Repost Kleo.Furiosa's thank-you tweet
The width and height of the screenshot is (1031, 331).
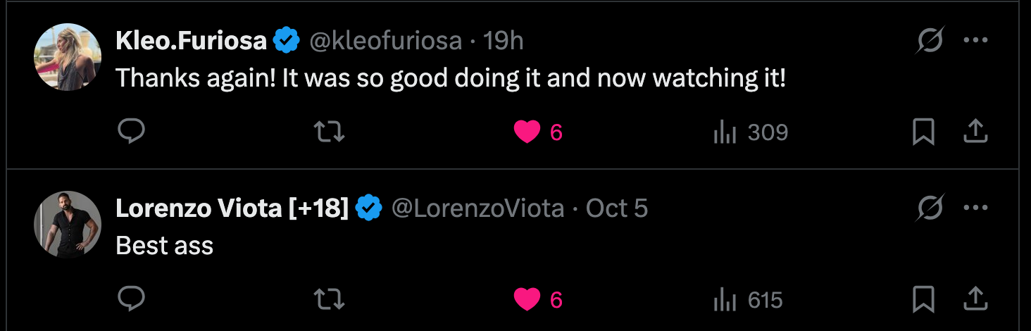(328, 132)
